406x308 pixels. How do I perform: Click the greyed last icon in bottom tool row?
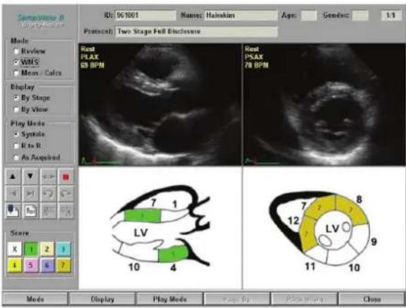click(65, 210)
